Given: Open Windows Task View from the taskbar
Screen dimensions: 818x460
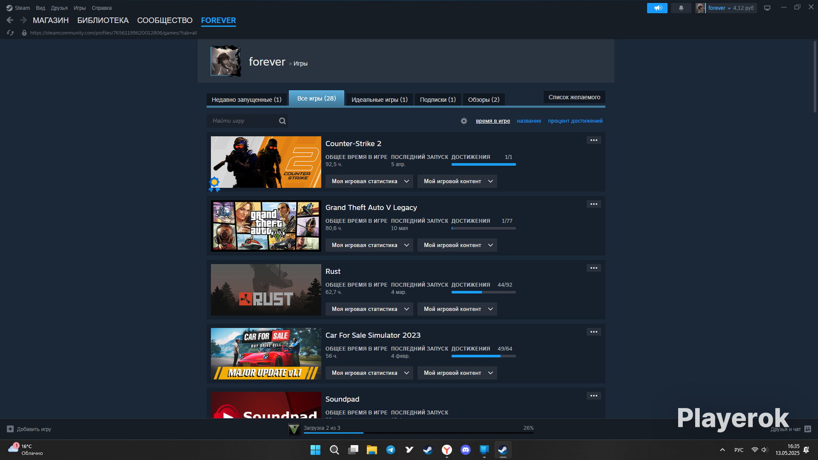Looking at the screenshot, I should click(353, 450).
